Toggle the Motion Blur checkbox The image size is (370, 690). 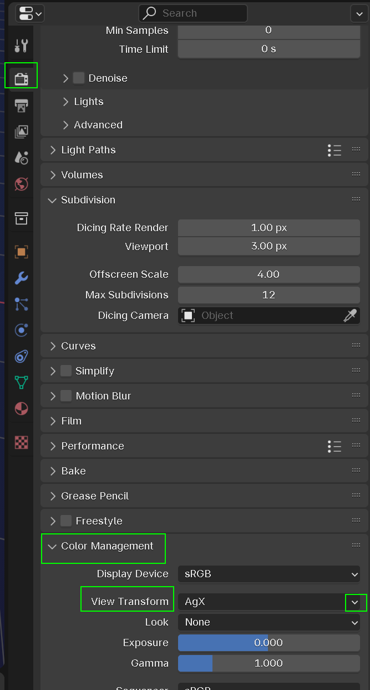click(x=66, y=396)
